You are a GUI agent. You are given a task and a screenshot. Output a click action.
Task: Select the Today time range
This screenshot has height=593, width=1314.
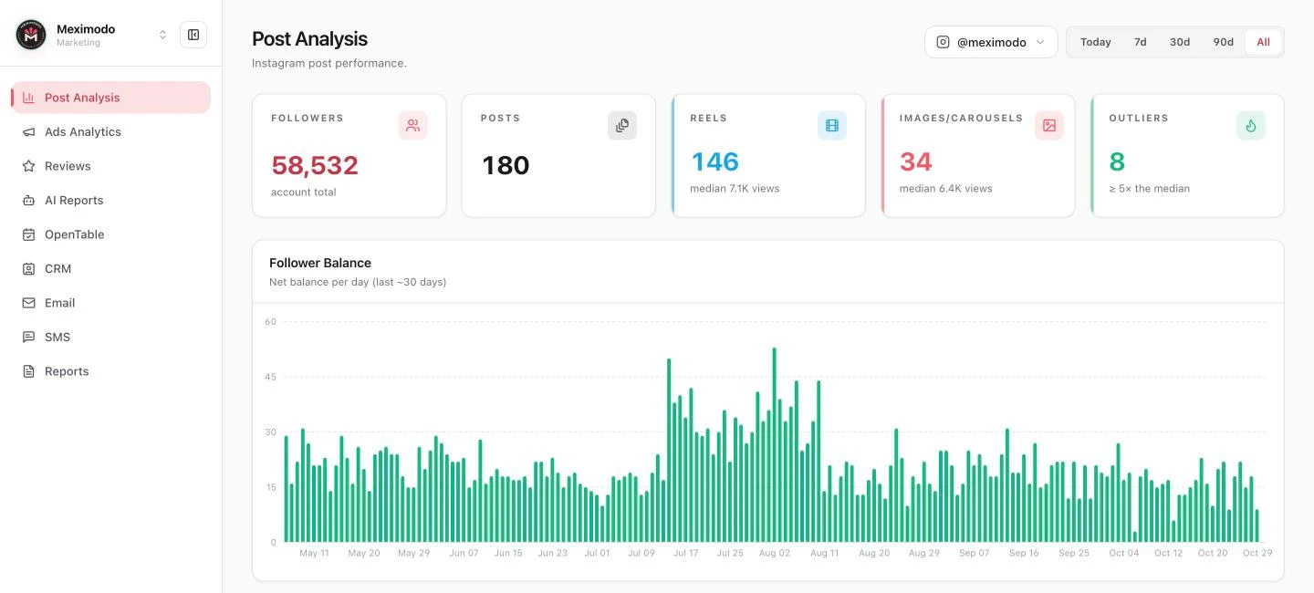pos(1095,42)
